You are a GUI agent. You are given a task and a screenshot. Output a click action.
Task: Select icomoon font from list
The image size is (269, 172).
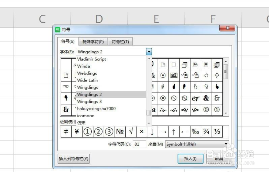point(111,115)
